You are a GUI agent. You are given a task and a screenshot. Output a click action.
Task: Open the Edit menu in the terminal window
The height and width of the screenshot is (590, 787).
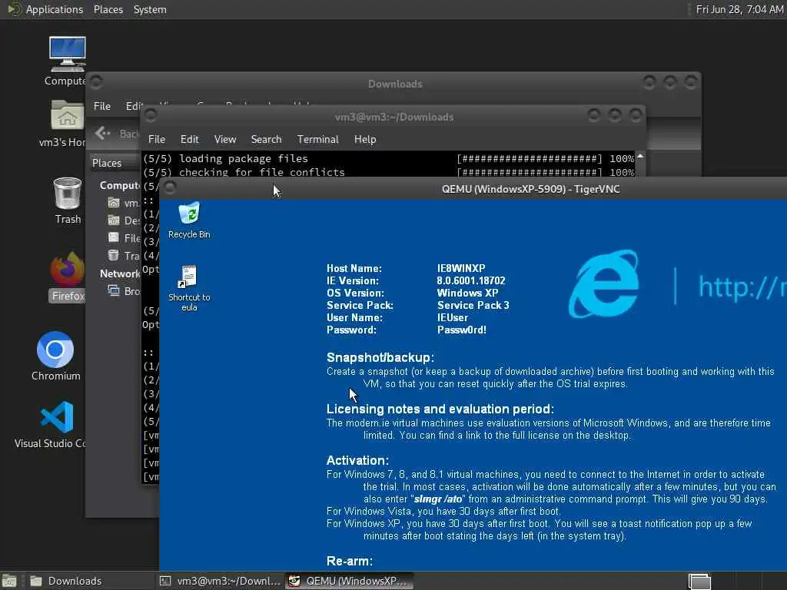point(189,140)
